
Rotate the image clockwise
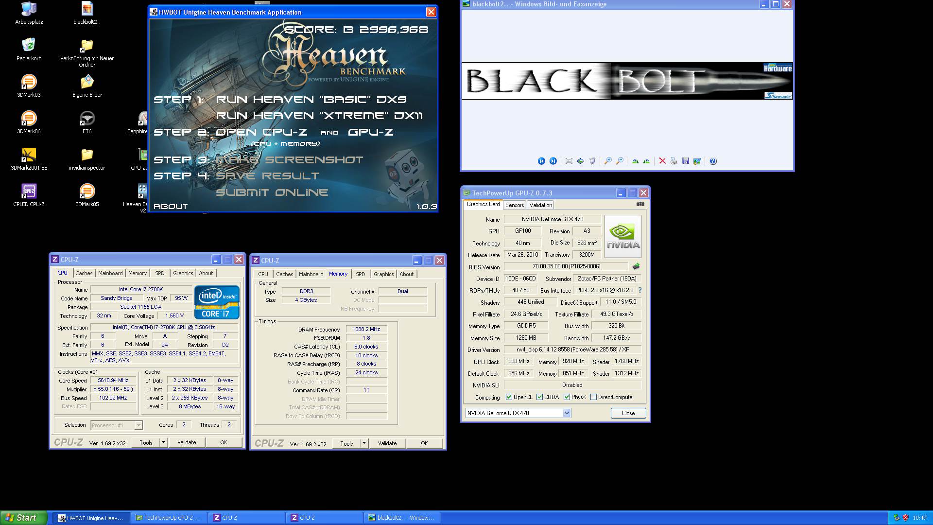coord(635,161)
